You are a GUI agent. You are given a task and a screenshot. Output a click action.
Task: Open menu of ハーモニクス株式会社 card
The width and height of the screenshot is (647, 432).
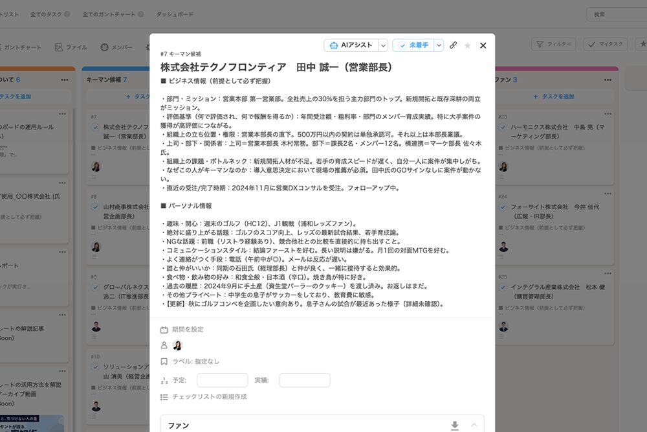608,113
